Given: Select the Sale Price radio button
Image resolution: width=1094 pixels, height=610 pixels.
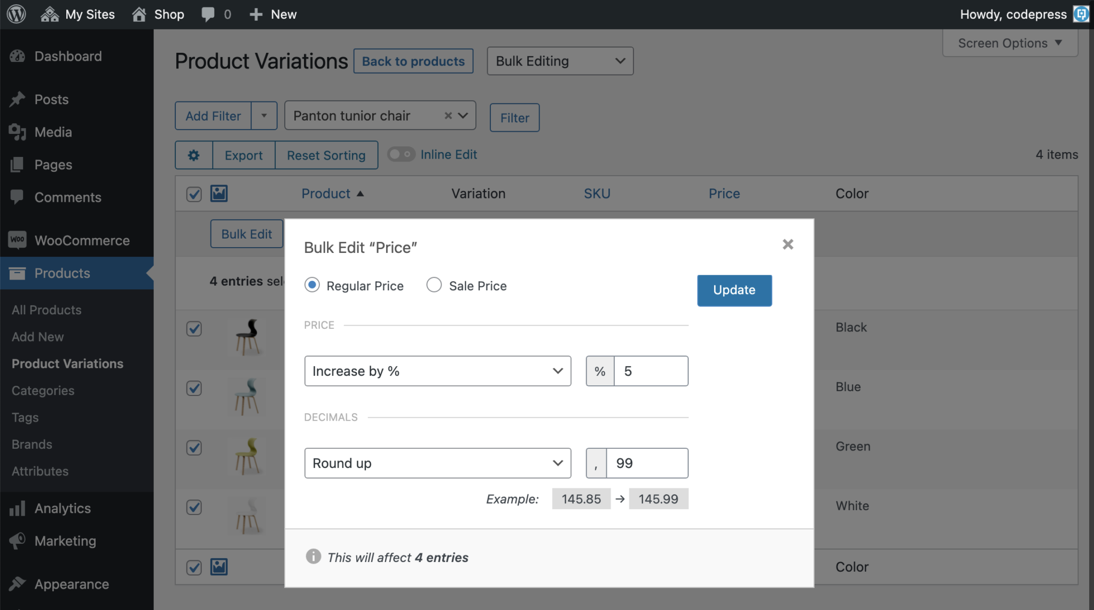Looking at the screenshot, I should (434, 284).
